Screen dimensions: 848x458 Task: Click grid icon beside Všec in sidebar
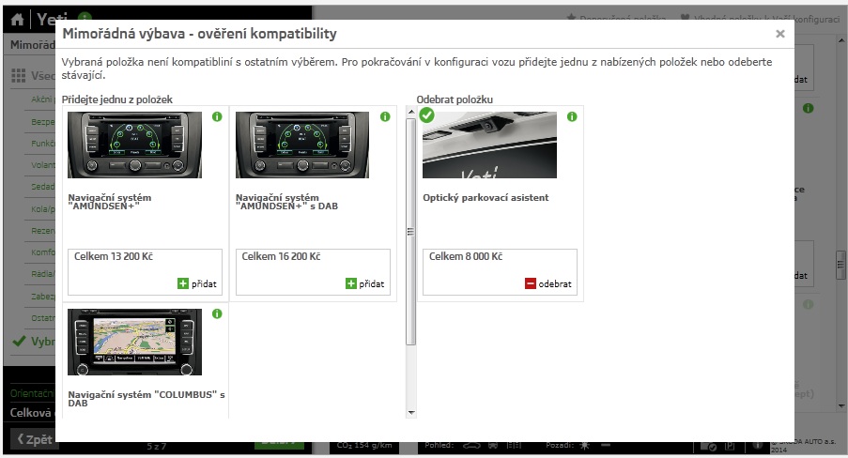(19, 76)
